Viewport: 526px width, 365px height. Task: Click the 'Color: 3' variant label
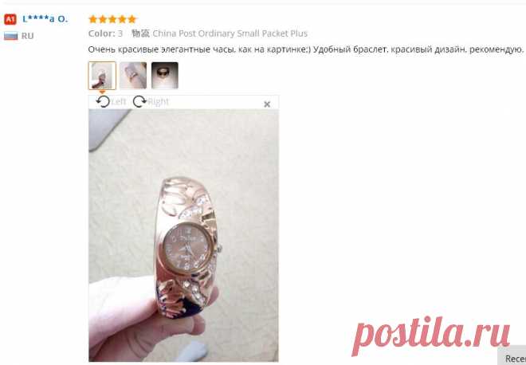[x=105, y=33]
